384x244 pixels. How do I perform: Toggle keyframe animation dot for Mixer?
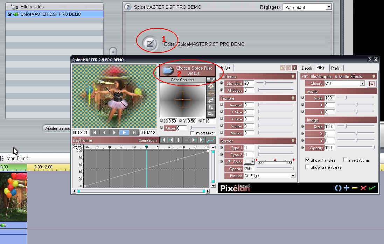161,128
